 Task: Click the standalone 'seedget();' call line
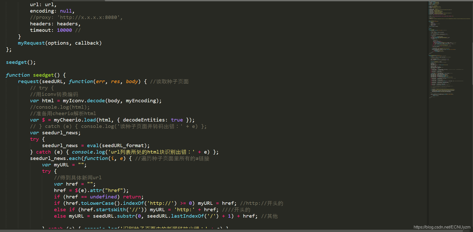point(21,62)
